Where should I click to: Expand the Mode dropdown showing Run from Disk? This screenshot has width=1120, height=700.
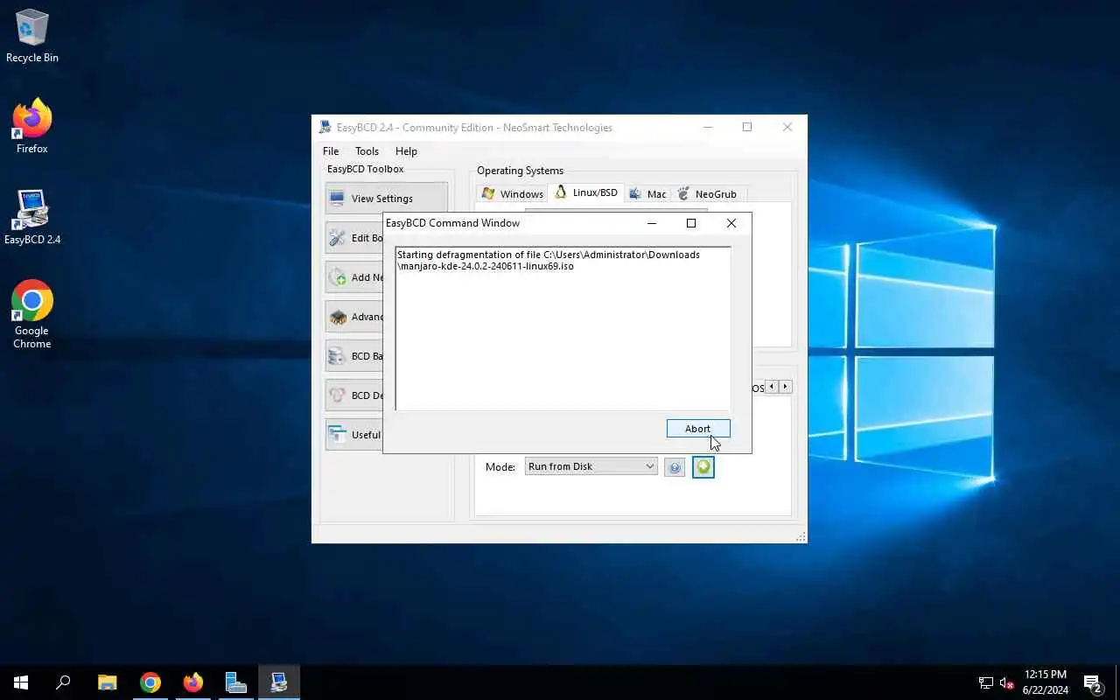pyautogui.click(x=591, y=466)
